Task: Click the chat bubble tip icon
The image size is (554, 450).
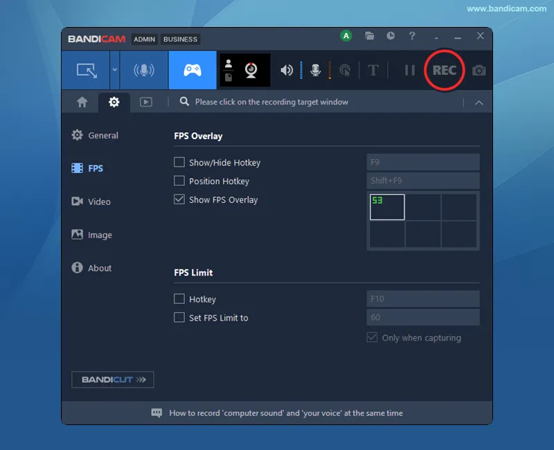Action: (157, 413)
